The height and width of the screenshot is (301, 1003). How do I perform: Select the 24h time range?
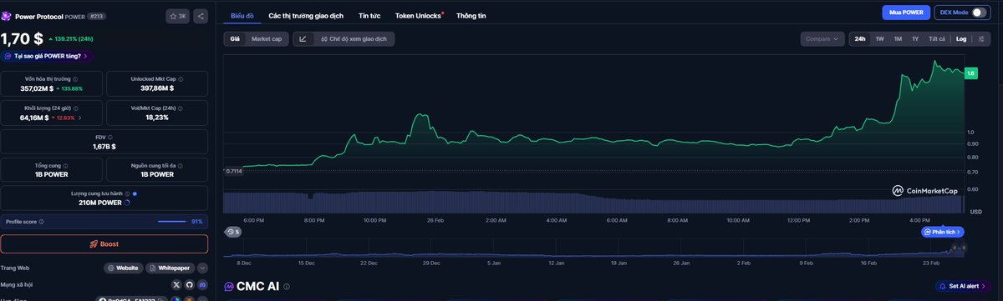[x=860, y=39]
